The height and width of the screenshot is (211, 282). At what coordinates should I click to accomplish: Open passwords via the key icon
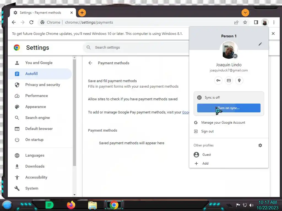(x=218, y=80)
